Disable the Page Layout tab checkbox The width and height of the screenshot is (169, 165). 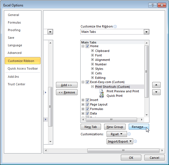tap(87, 104)
